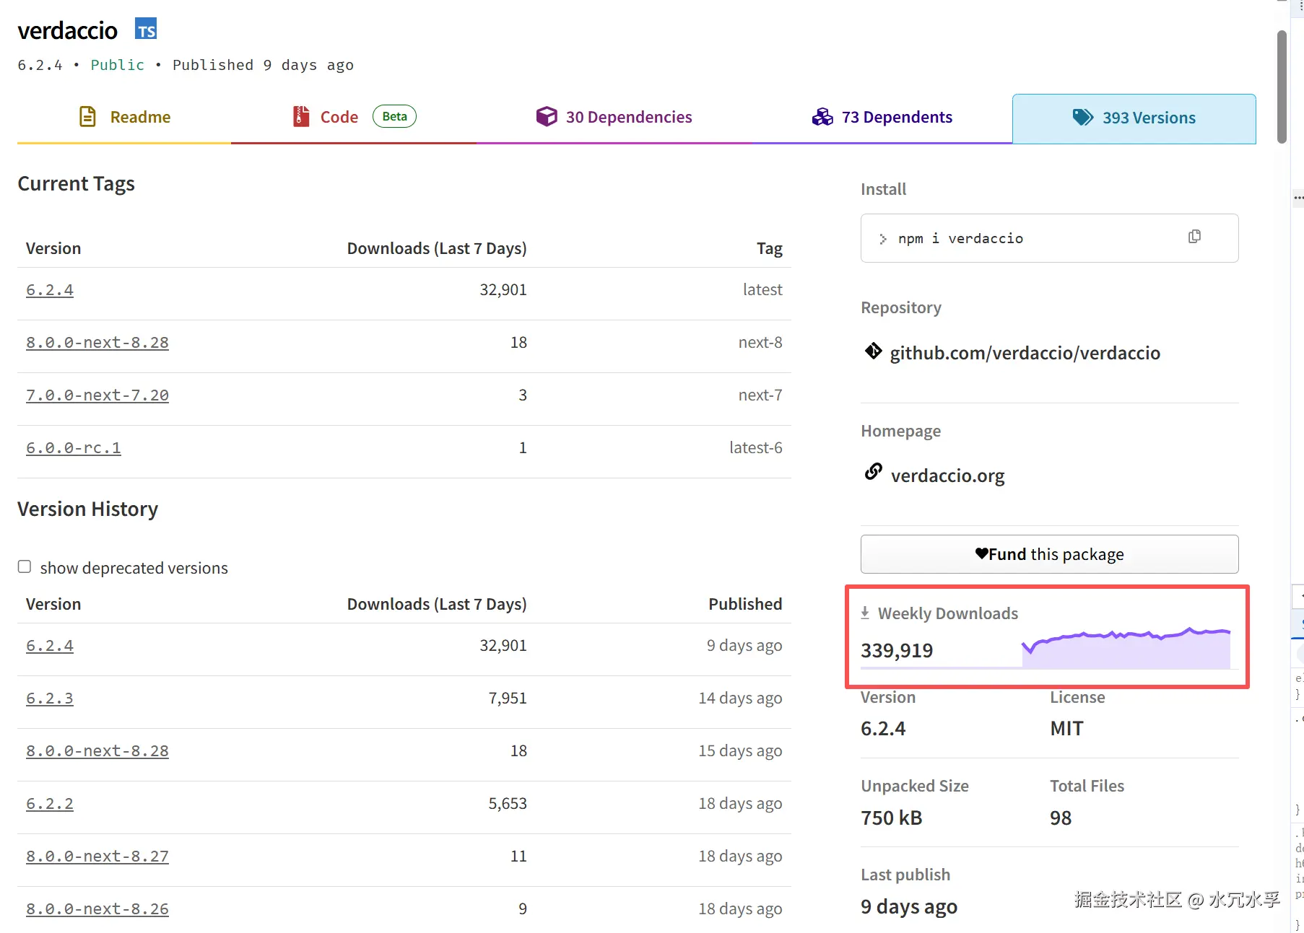
Task: Click the git repository icon
Action: 873,351
